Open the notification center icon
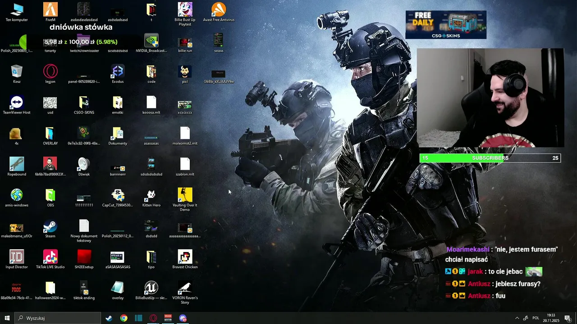Image resolution: width=577 pixels, height=324 pixels. pyautogui.click(x=568, y=318)
